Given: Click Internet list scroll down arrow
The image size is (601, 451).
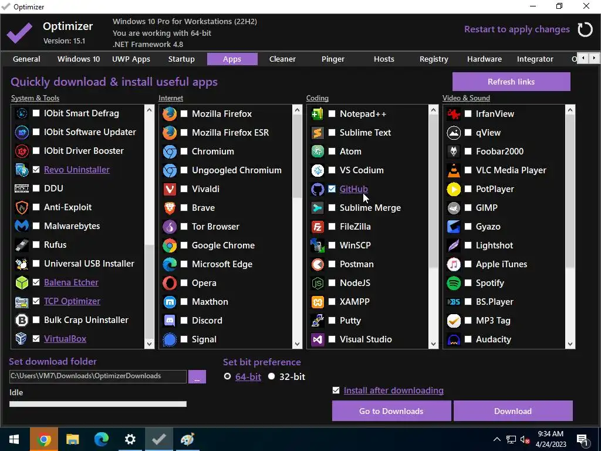Looking at the screenshot, I should 297,344.
